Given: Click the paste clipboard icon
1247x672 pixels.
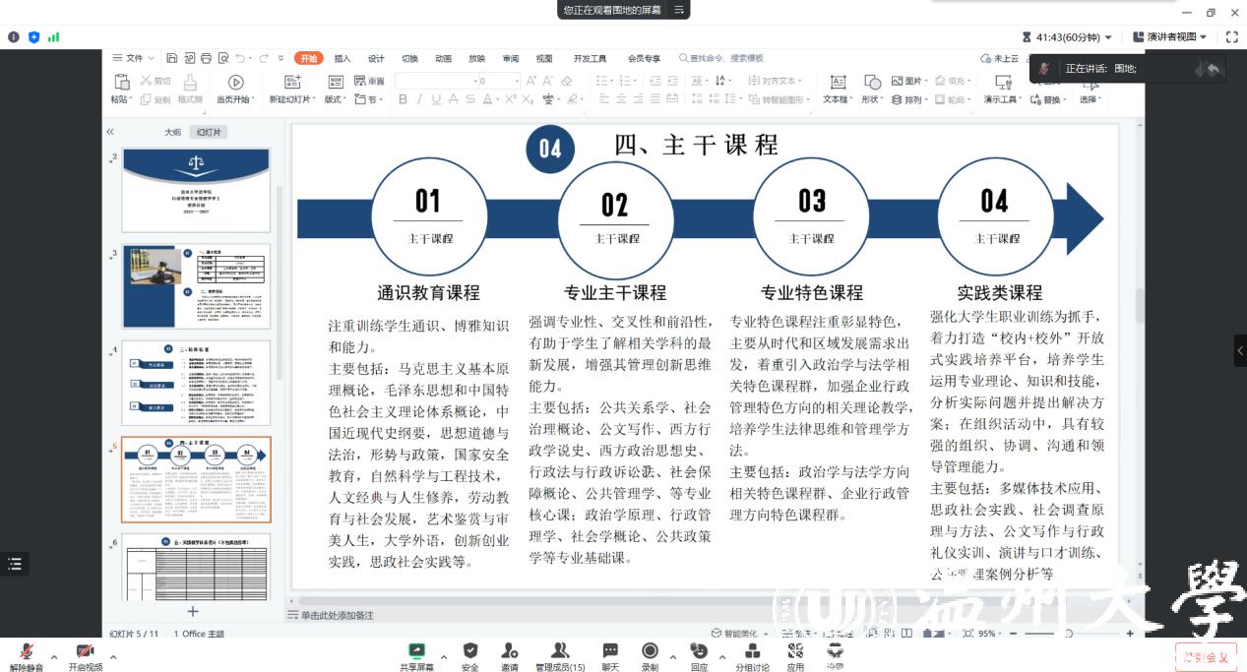Looking at the screenshot, I should pyautogui.click(x=121, y=83).
